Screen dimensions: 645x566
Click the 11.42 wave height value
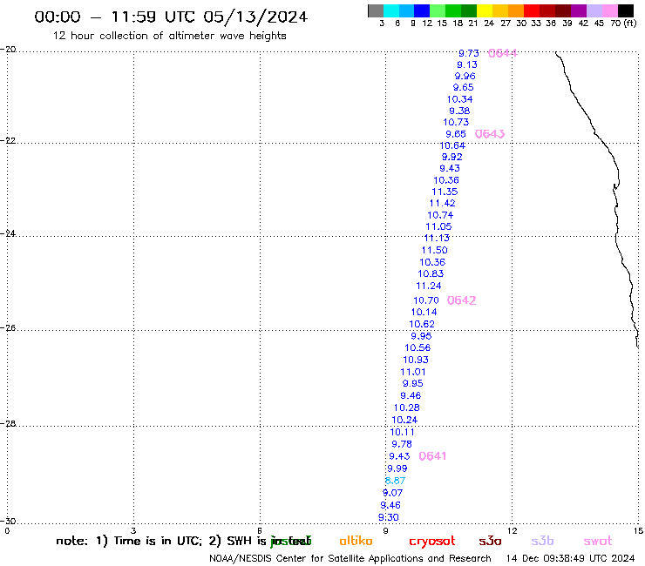[442, 204]
